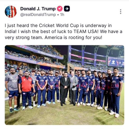Click the phrase America is rooting for you
129x130 pixels.
(x=73, y=38)
